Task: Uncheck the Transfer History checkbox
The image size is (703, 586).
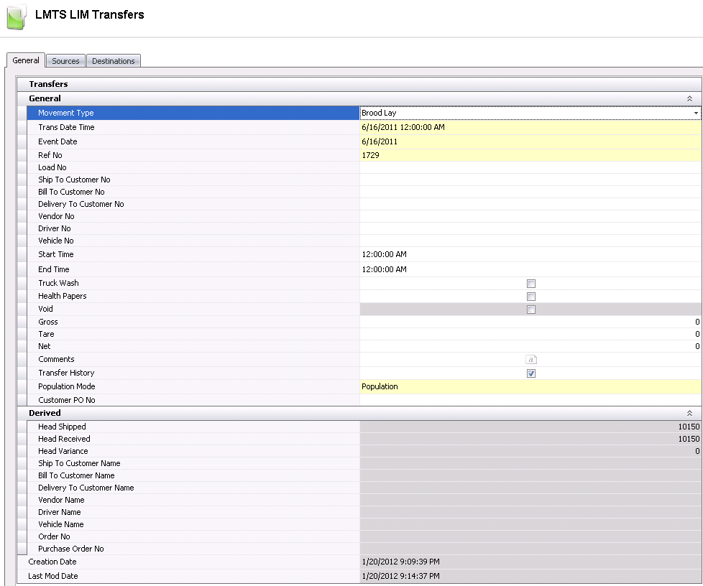Action: tap(531, 373)
